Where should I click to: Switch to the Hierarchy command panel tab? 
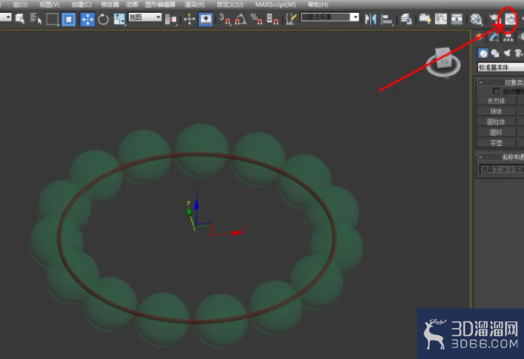pos(508,37)
